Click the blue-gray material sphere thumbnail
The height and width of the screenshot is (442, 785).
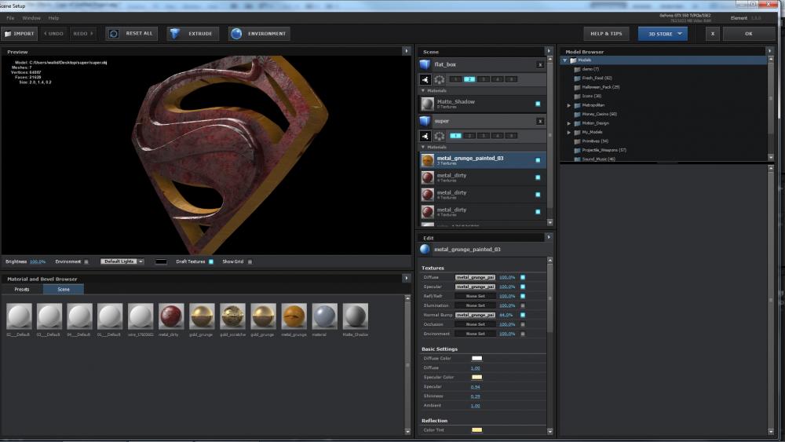[324, 316]
